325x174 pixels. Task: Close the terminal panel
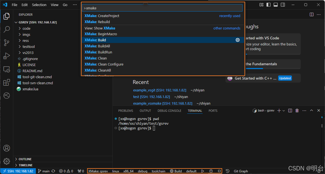(x=319, y=110)
